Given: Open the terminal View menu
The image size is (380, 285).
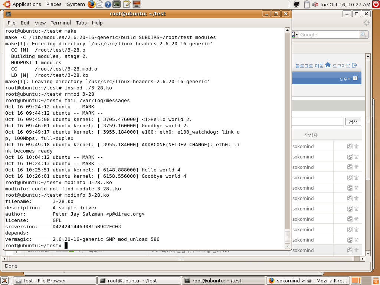Looking at the screenshot, I should point(40,23).
